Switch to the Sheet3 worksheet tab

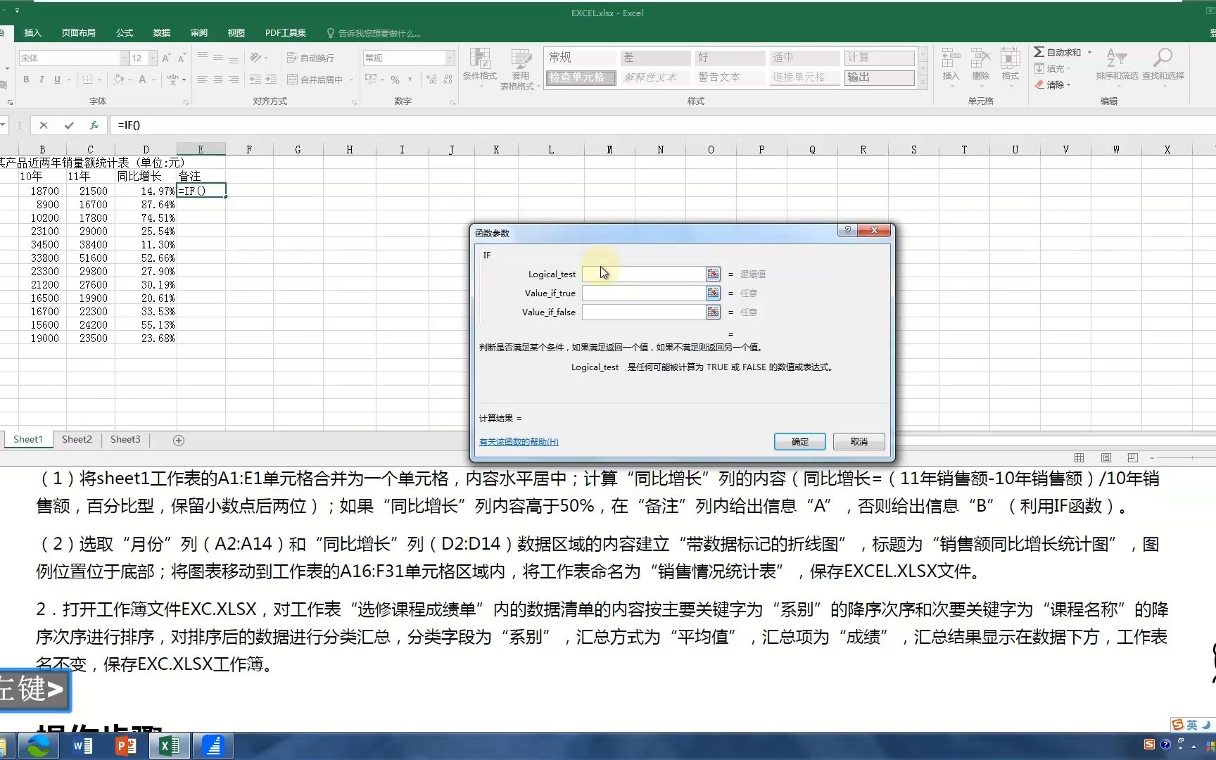[125, 439]
